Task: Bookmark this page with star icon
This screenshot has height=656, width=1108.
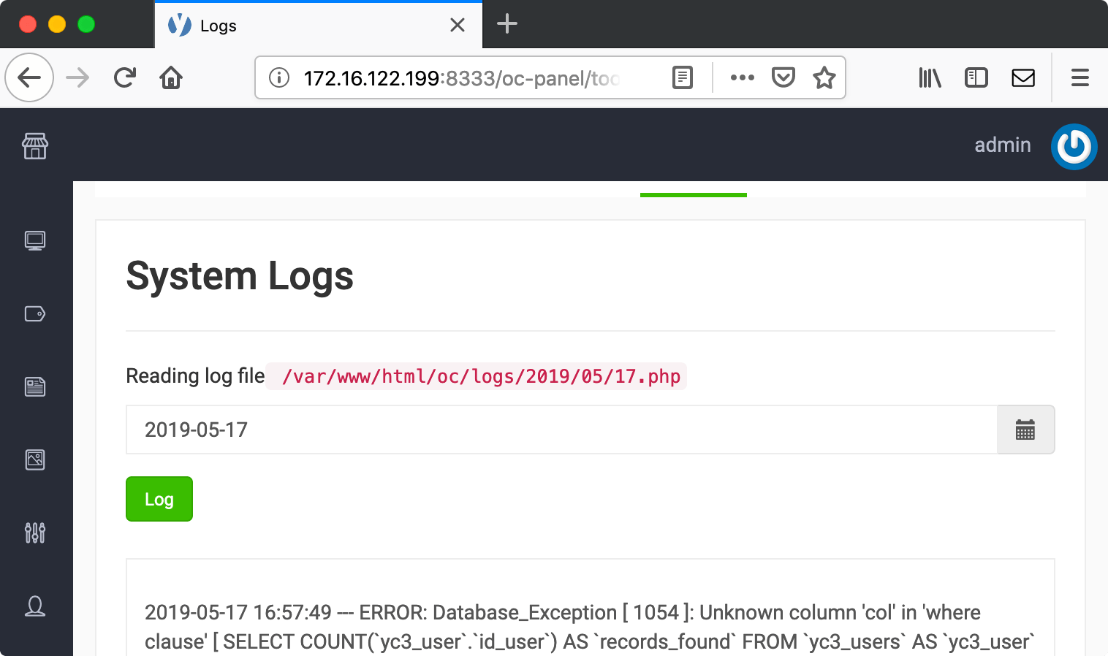Action: [824, 77]
